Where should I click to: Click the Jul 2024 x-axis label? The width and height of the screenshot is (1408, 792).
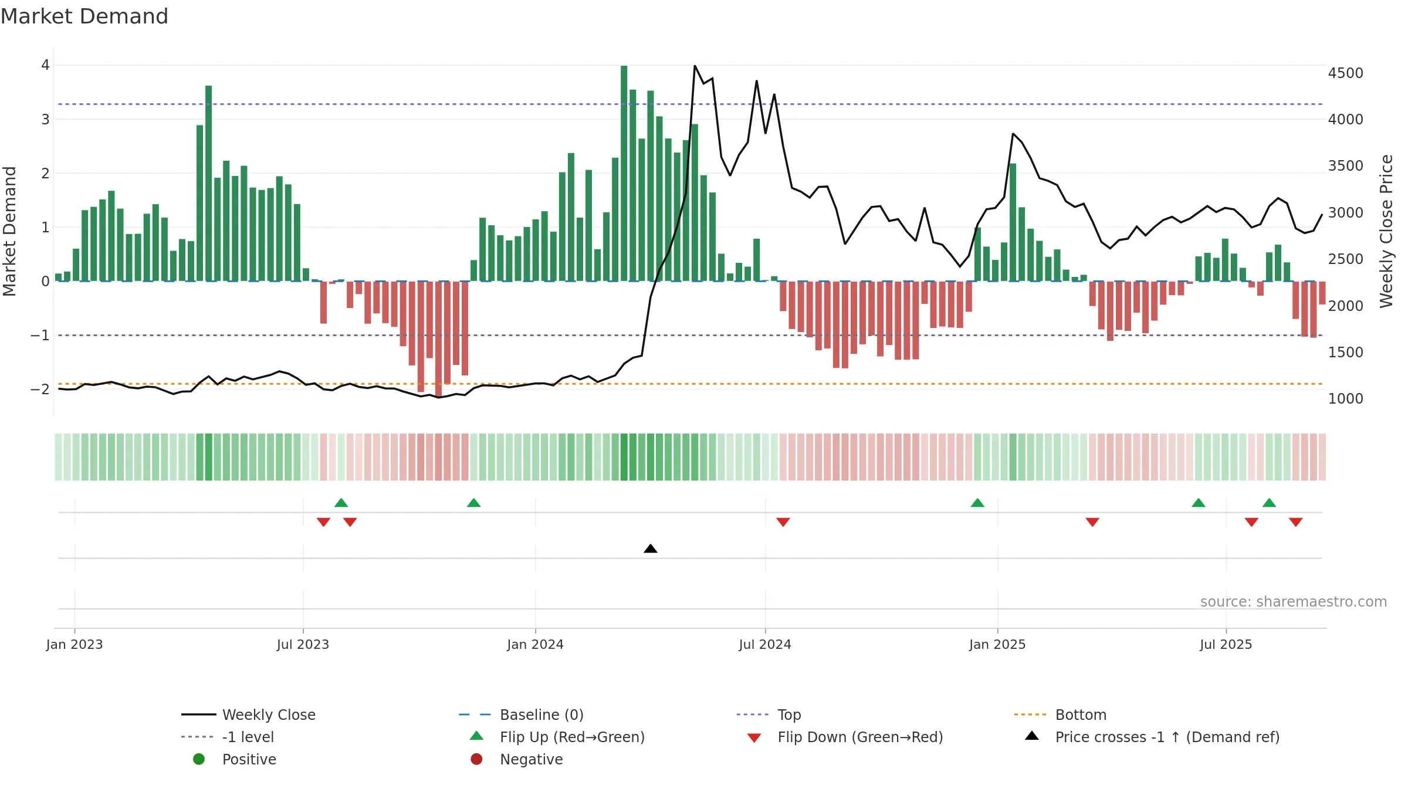765,644
